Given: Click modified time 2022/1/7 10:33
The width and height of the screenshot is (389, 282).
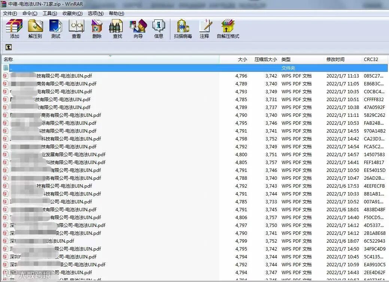Looking at the screenshot, I should 343,194.
